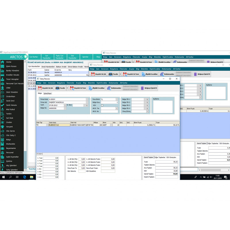The height and width of the screenshot is (230, 230).
Task: Open the Belge menu in front window
Action: (39, 83)
